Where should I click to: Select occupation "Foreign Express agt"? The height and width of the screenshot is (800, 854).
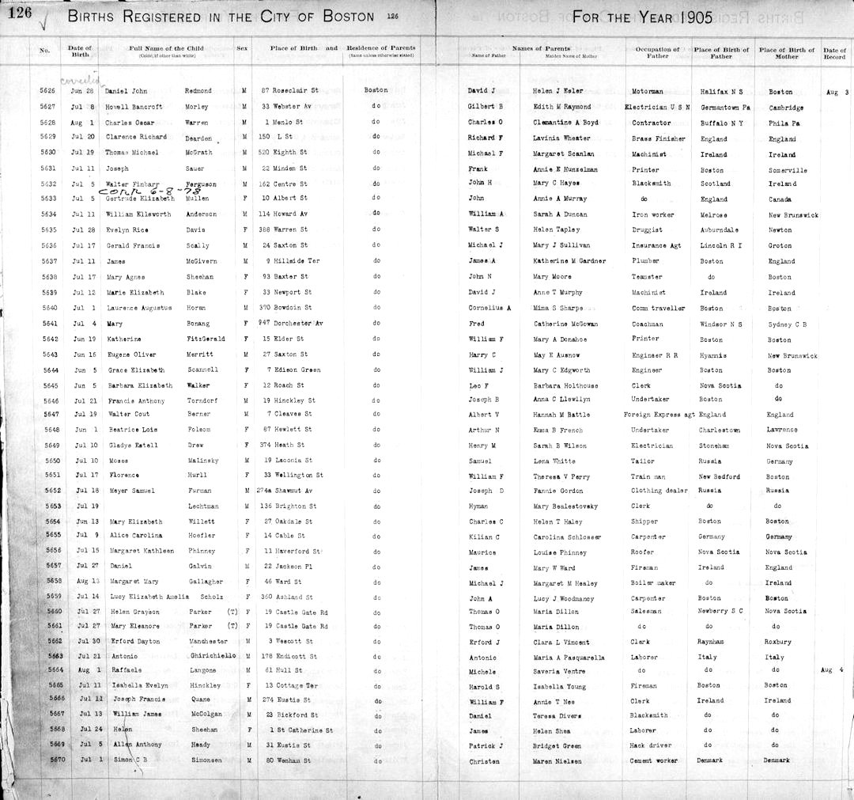tap(659, 415)
